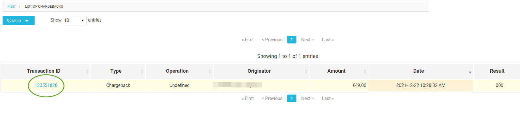Click the Originator column sort icon
Screen dimensions: 520x115
[x=306, y=72]
